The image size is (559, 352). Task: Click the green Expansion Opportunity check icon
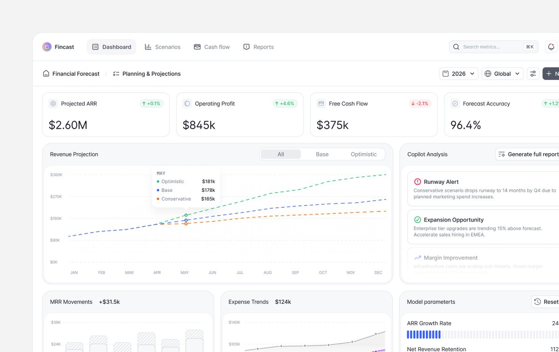[417, 220]
